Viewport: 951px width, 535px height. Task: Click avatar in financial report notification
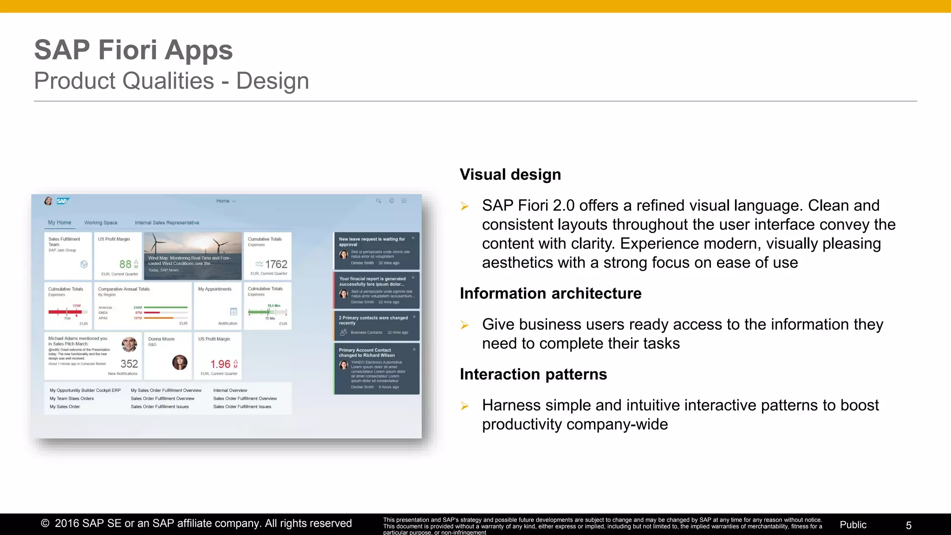coord(344,294)
